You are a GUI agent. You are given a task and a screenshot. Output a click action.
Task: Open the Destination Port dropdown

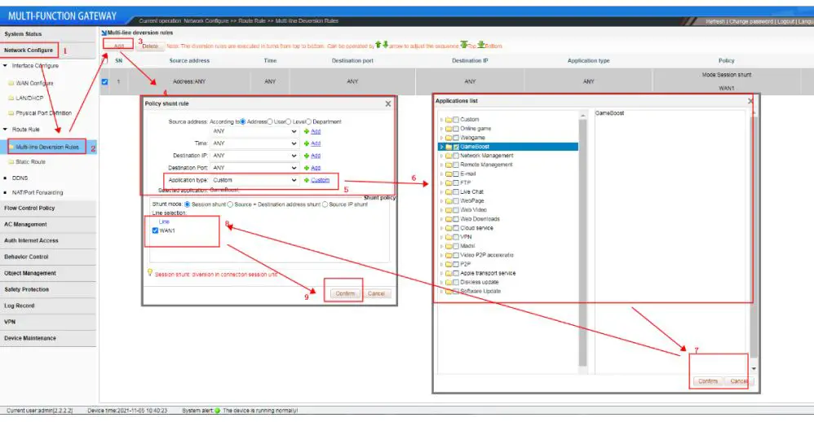click(254, 168)
